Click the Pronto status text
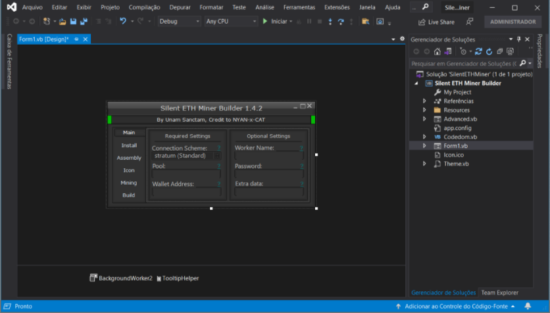Screen dimensions: 550x313 pos(23,306)
